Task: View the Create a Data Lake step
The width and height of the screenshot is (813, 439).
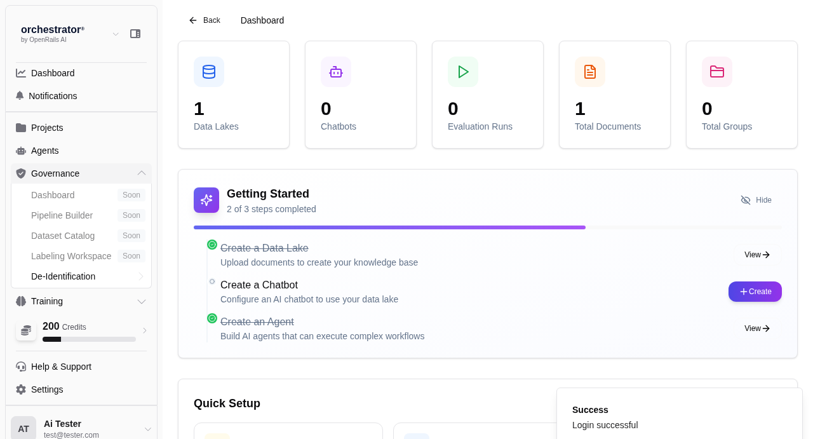Action: 756,255
